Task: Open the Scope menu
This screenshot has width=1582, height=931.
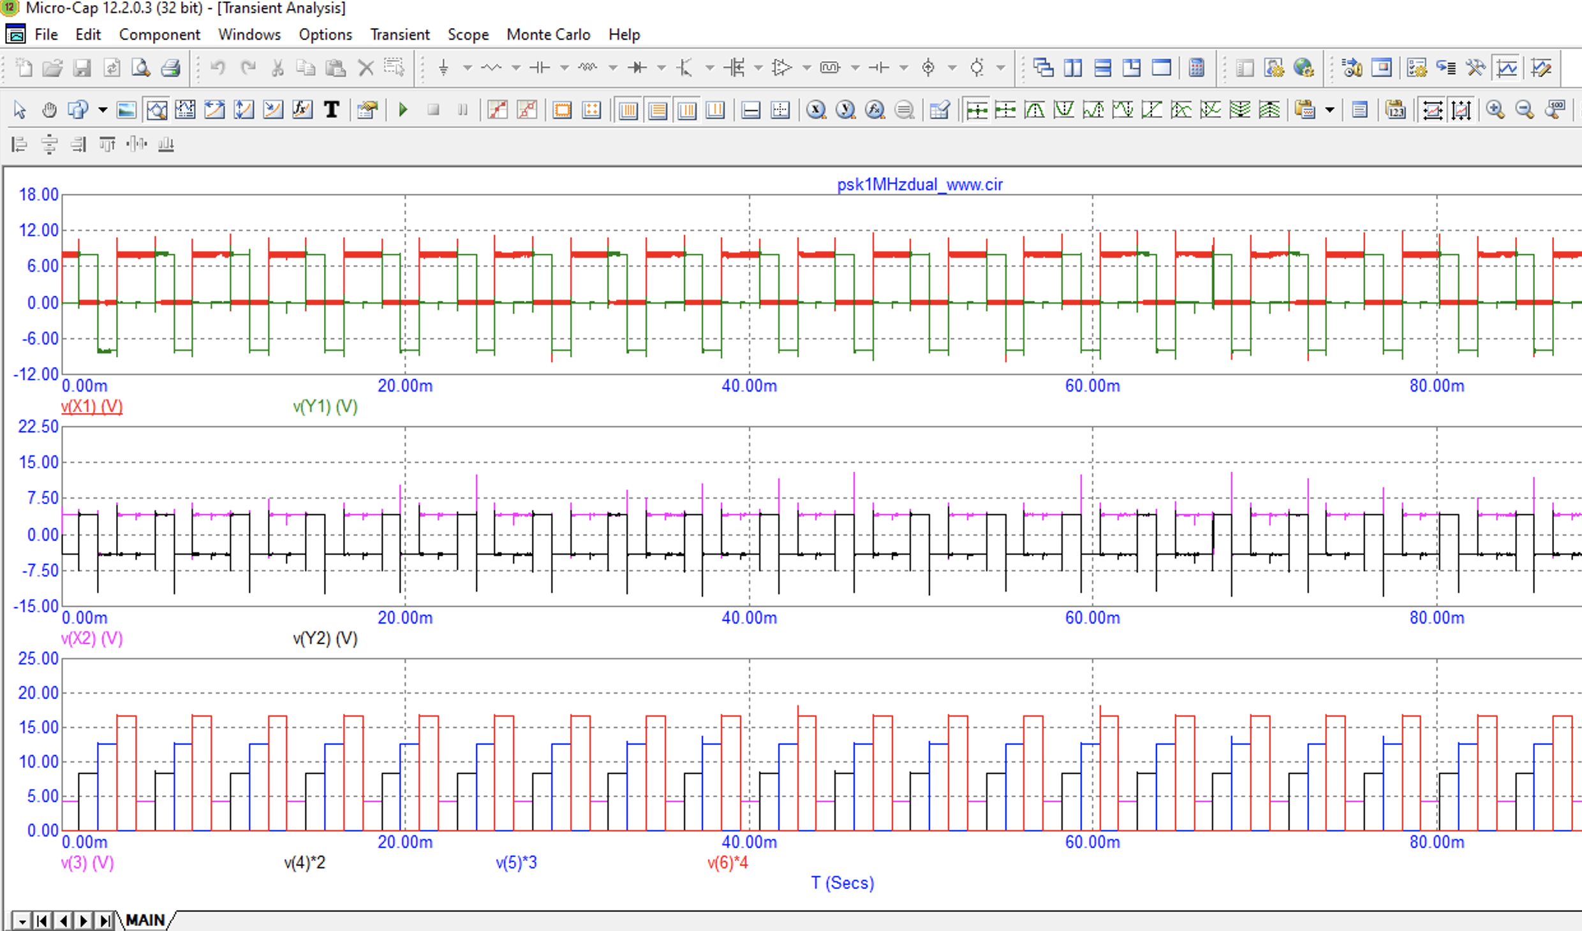Action: coord(468,34)
